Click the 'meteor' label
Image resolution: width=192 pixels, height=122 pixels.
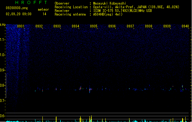43,9
